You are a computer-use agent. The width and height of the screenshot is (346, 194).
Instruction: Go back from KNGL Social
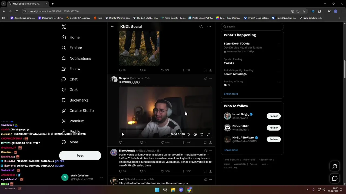tap(112, 26)
